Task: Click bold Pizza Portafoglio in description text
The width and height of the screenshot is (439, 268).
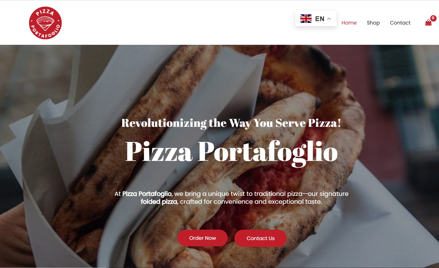Action: point(147,194)
